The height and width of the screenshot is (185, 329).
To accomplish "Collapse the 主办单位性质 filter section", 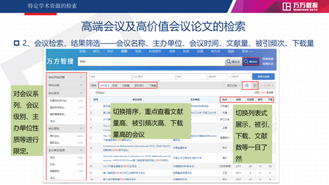I will click(x=65, y=150).
